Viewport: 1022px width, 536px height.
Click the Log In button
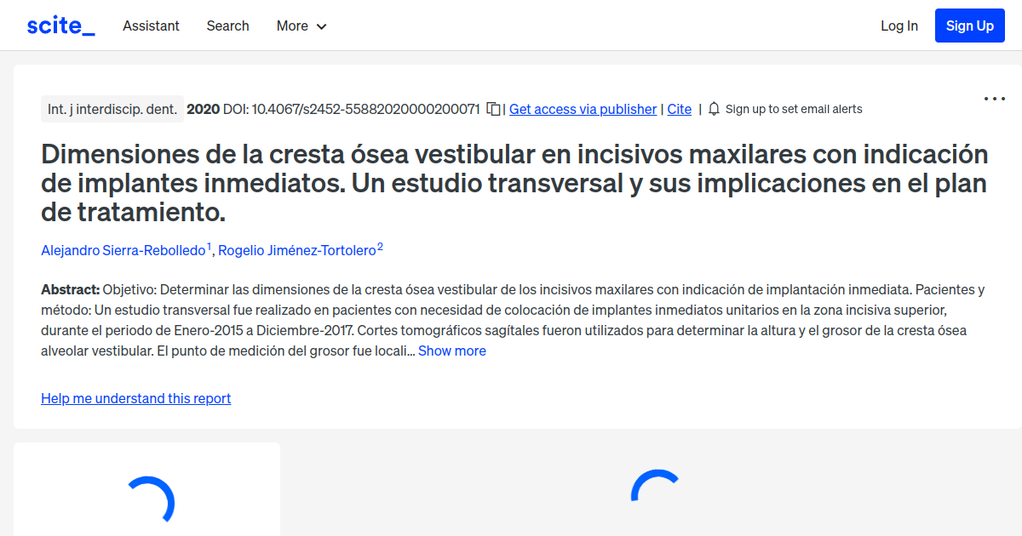[x=899, y=26]
